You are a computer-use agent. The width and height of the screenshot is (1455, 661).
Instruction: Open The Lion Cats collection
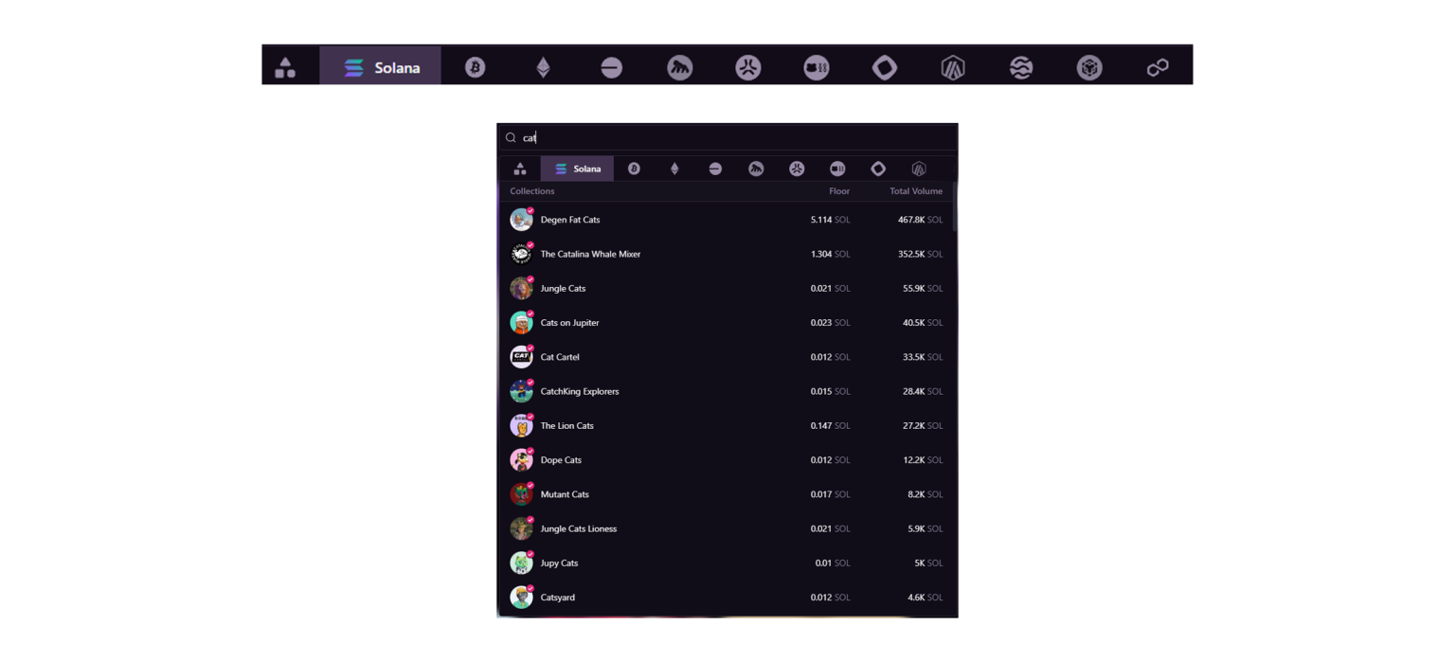tap(726, 426)
